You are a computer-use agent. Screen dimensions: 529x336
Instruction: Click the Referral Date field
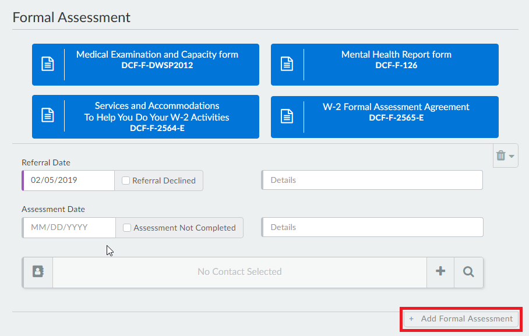point(69,181)
